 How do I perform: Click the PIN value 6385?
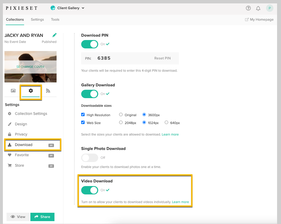tap(104, 58)
